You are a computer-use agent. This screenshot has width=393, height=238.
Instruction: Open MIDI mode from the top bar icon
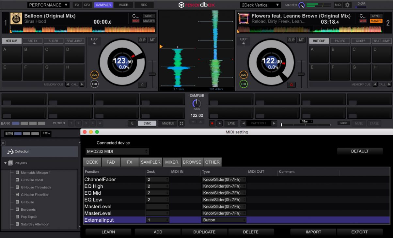pyautogui.click(x=338, y=5)
